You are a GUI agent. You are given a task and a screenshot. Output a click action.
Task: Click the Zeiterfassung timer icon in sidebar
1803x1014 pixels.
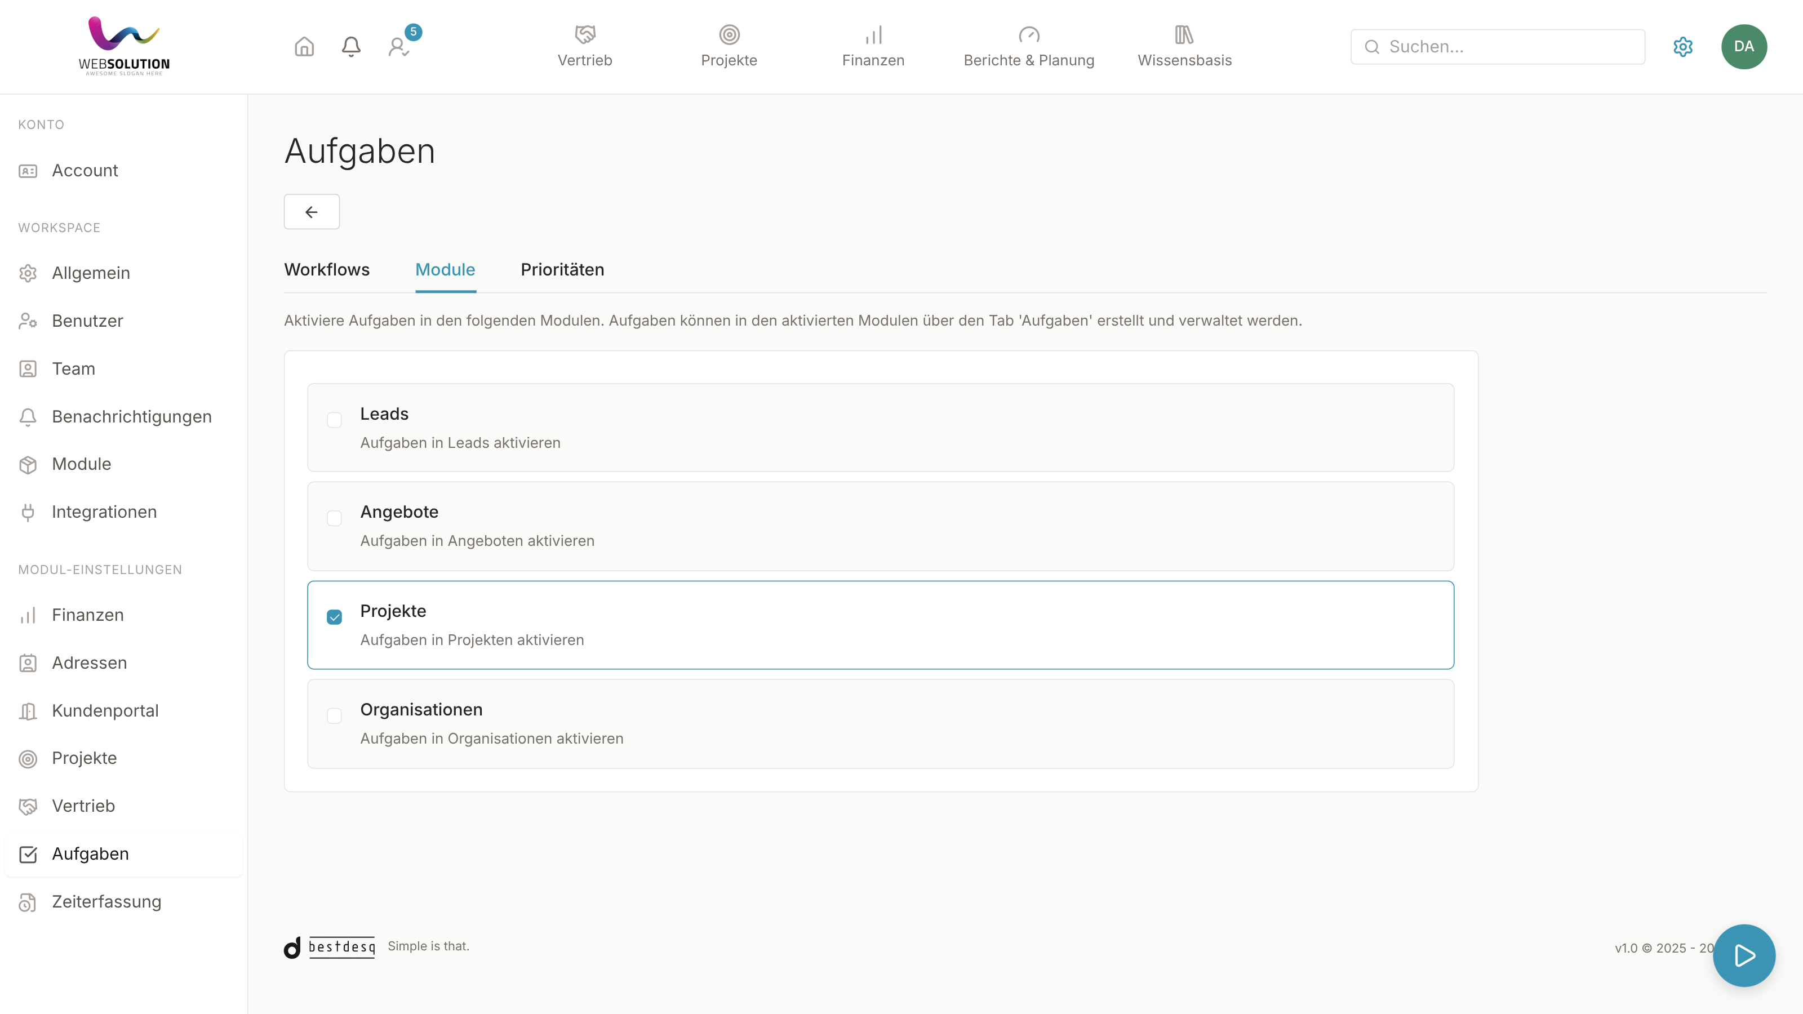28,902
